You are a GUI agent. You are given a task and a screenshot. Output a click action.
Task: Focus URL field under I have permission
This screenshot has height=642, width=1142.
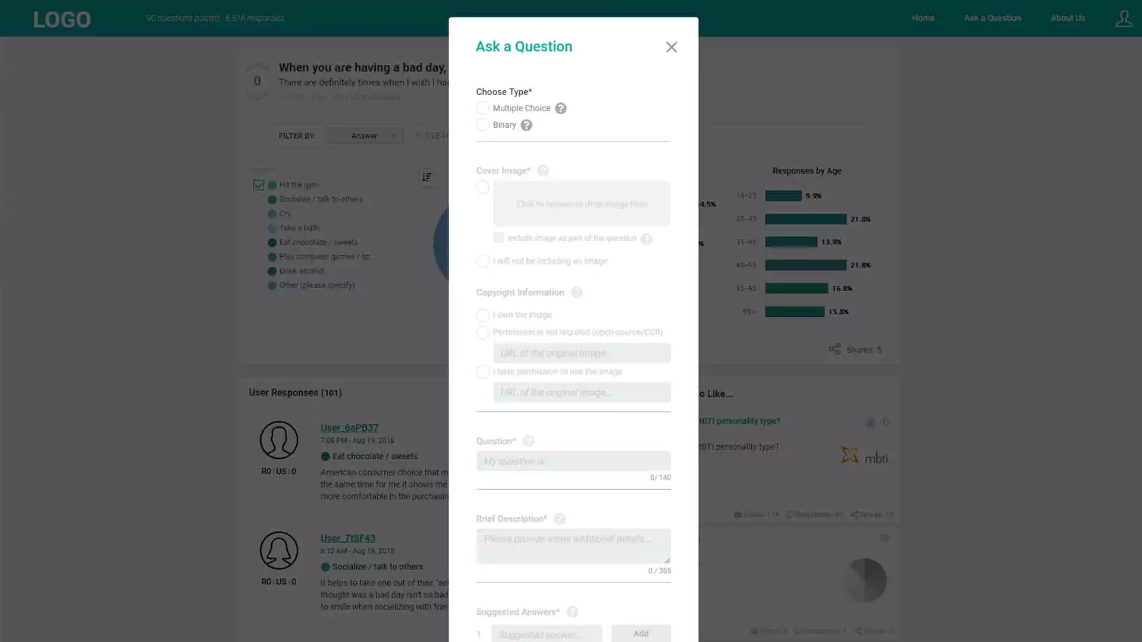coord(582,392)
